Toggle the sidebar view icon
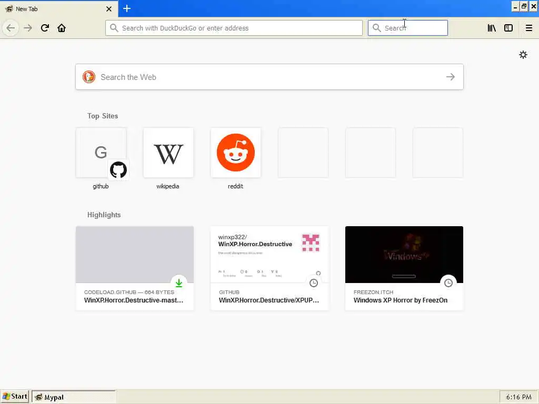 click(x=508, y=28)
